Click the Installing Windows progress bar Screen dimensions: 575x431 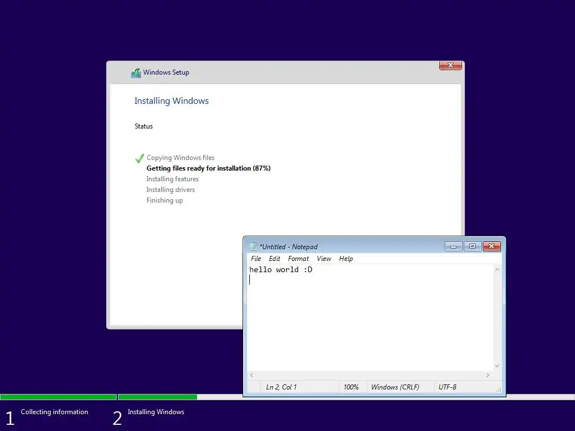(346, 397)
